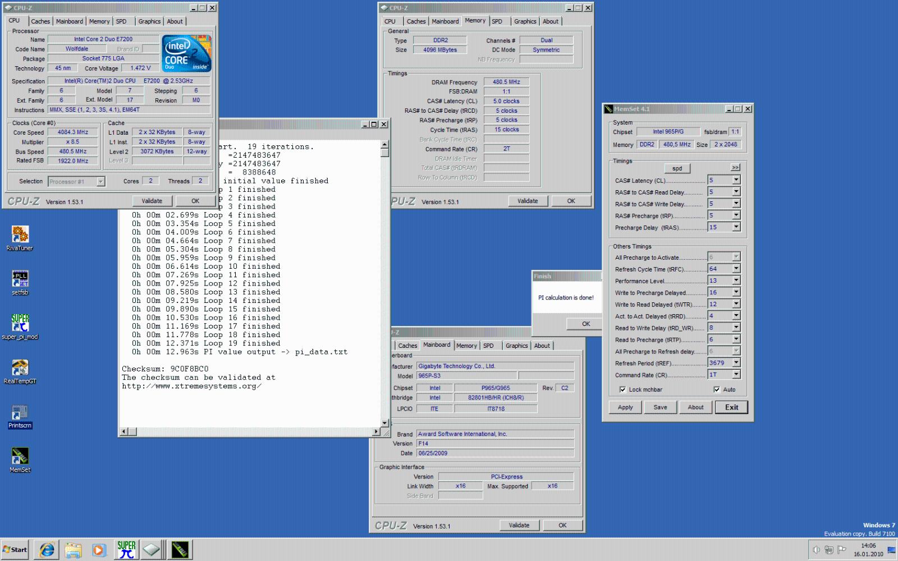Open Windows Media Player from the taskbar

click(99, 550)
